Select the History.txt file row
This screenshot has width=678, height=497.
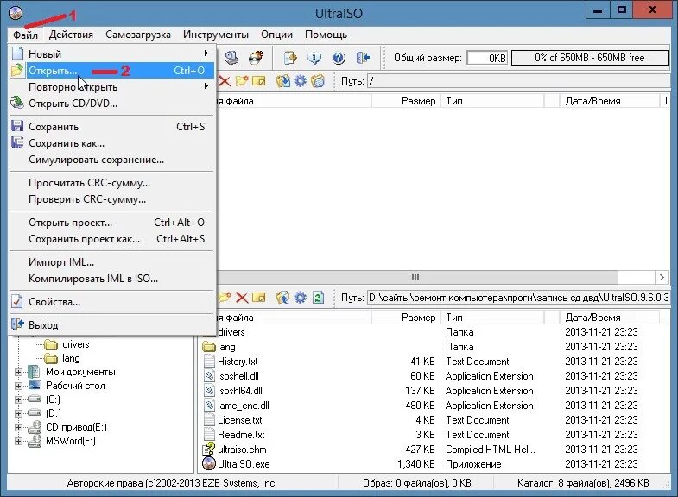[435, 362]
